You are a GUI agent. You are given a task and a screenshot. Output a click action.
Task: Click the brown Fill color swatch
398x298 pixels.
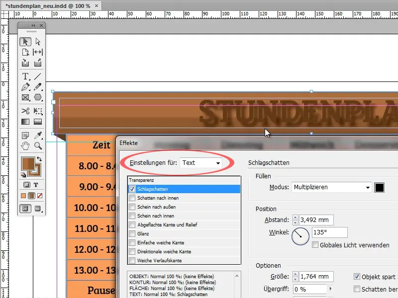point(28,163)
